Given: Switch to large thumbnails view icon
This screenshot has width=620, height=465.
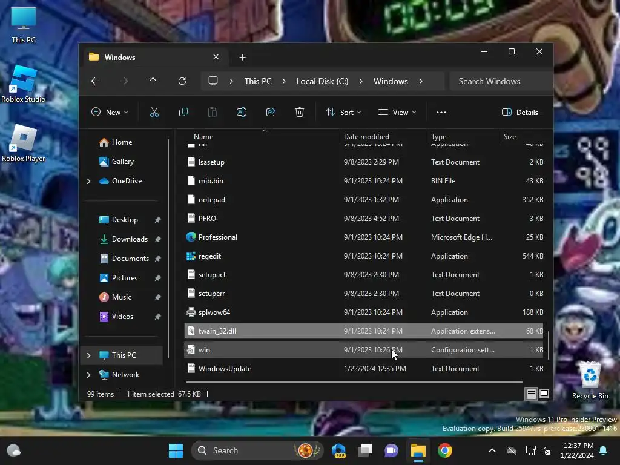Looking at the screenshot, I should coord(544,394).
